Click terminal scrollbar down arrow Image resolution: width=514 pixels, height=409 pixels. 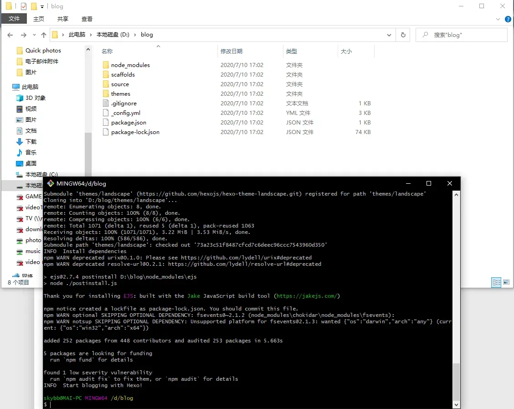[456, 405]
